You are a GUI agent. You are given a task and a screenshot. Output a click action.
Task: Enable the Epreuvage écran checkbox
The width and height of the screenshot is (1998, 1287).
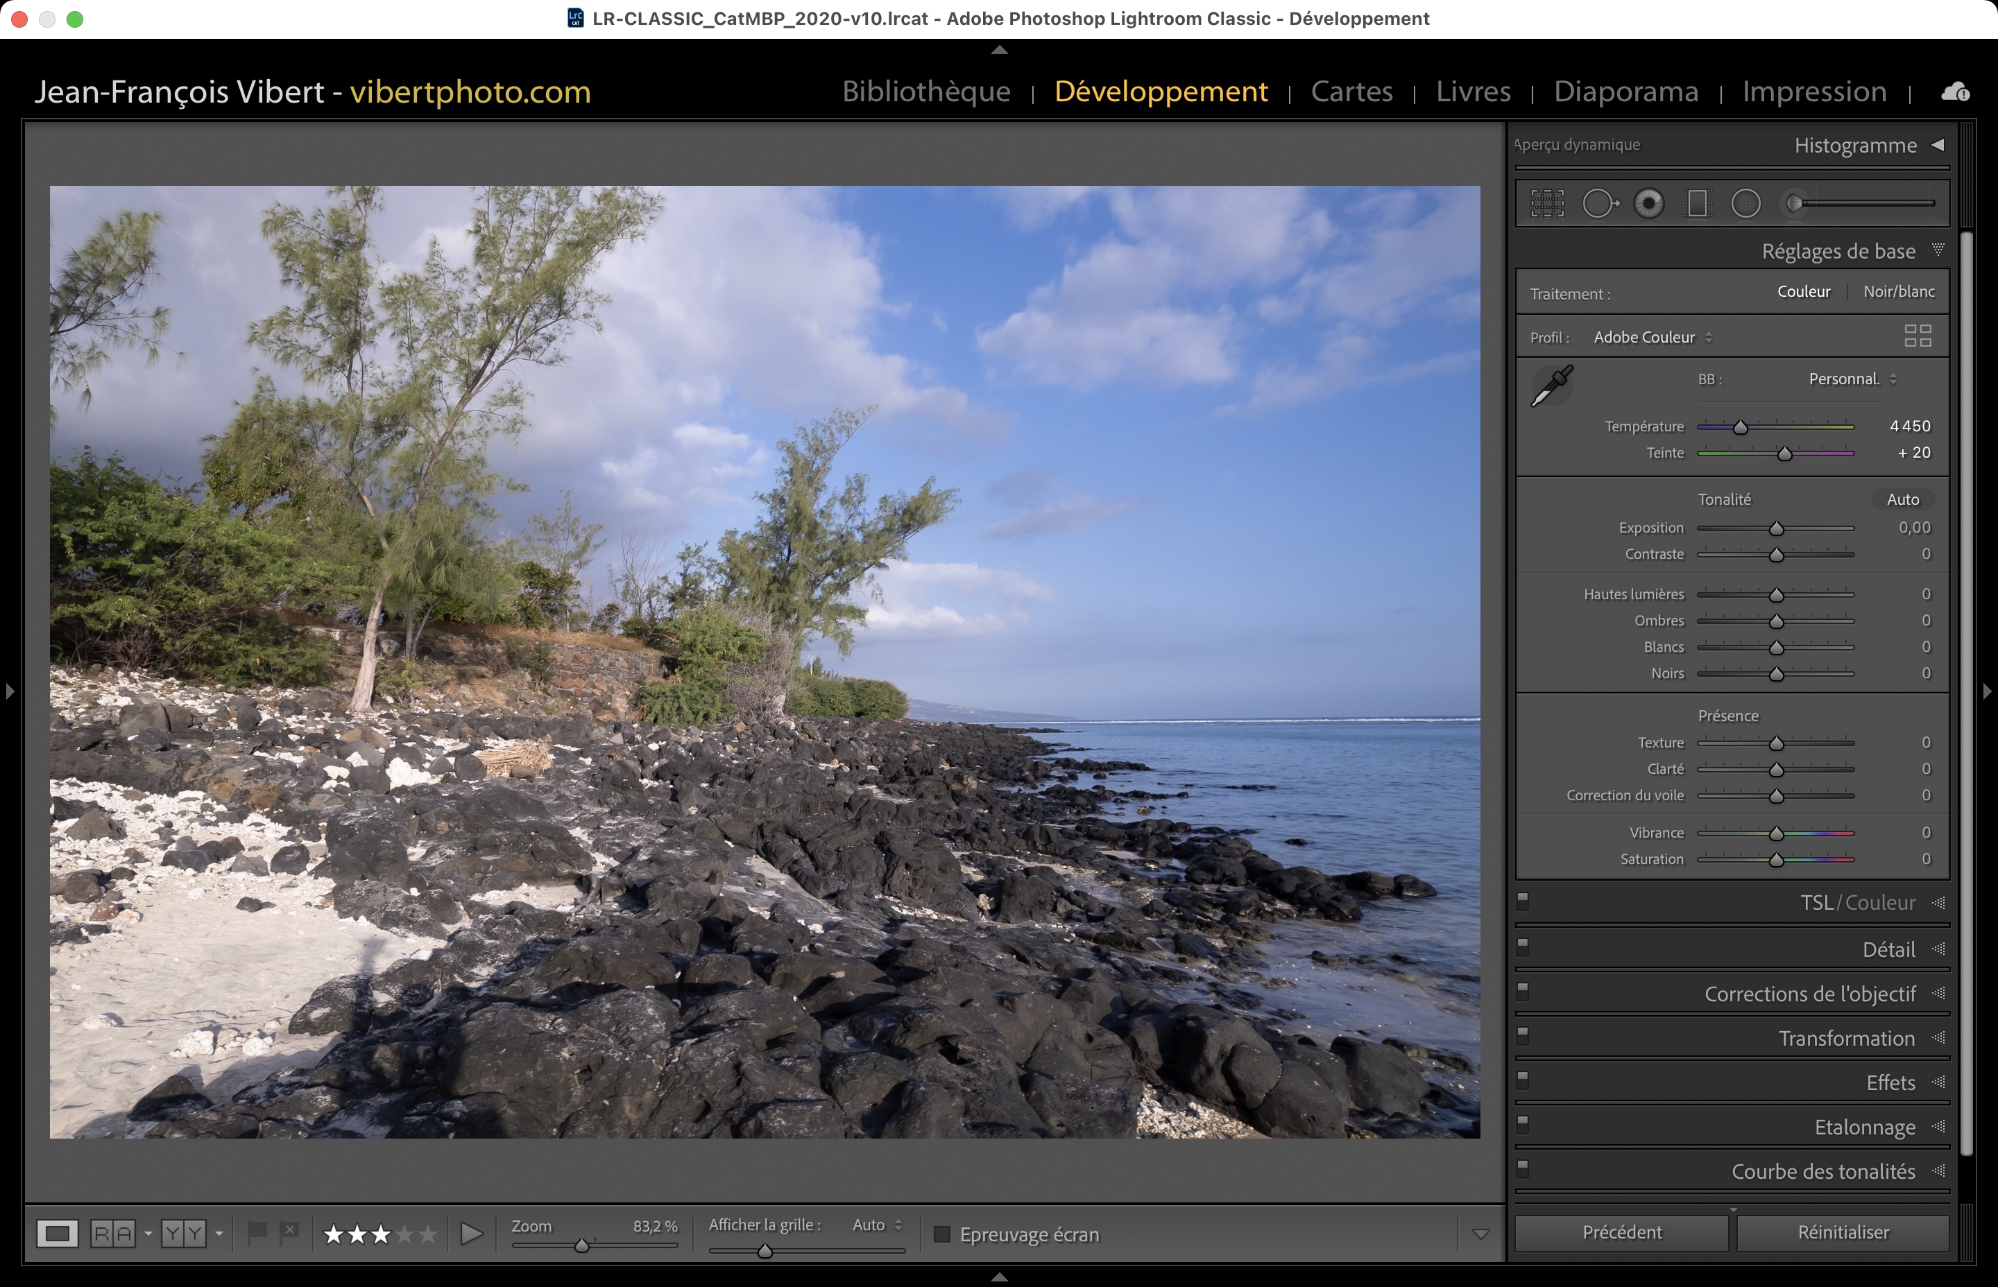coord(942,1234)
